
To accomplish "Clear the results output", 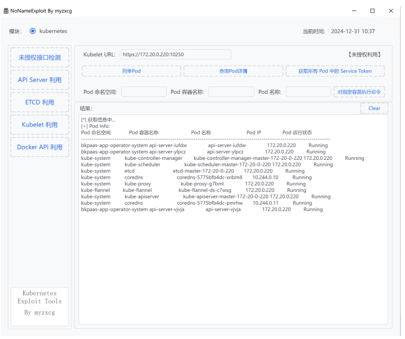I will click(375, 109).
